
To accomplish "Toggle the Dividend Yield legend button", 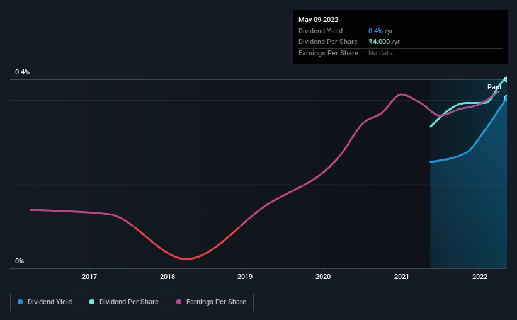I will point(45,302).
